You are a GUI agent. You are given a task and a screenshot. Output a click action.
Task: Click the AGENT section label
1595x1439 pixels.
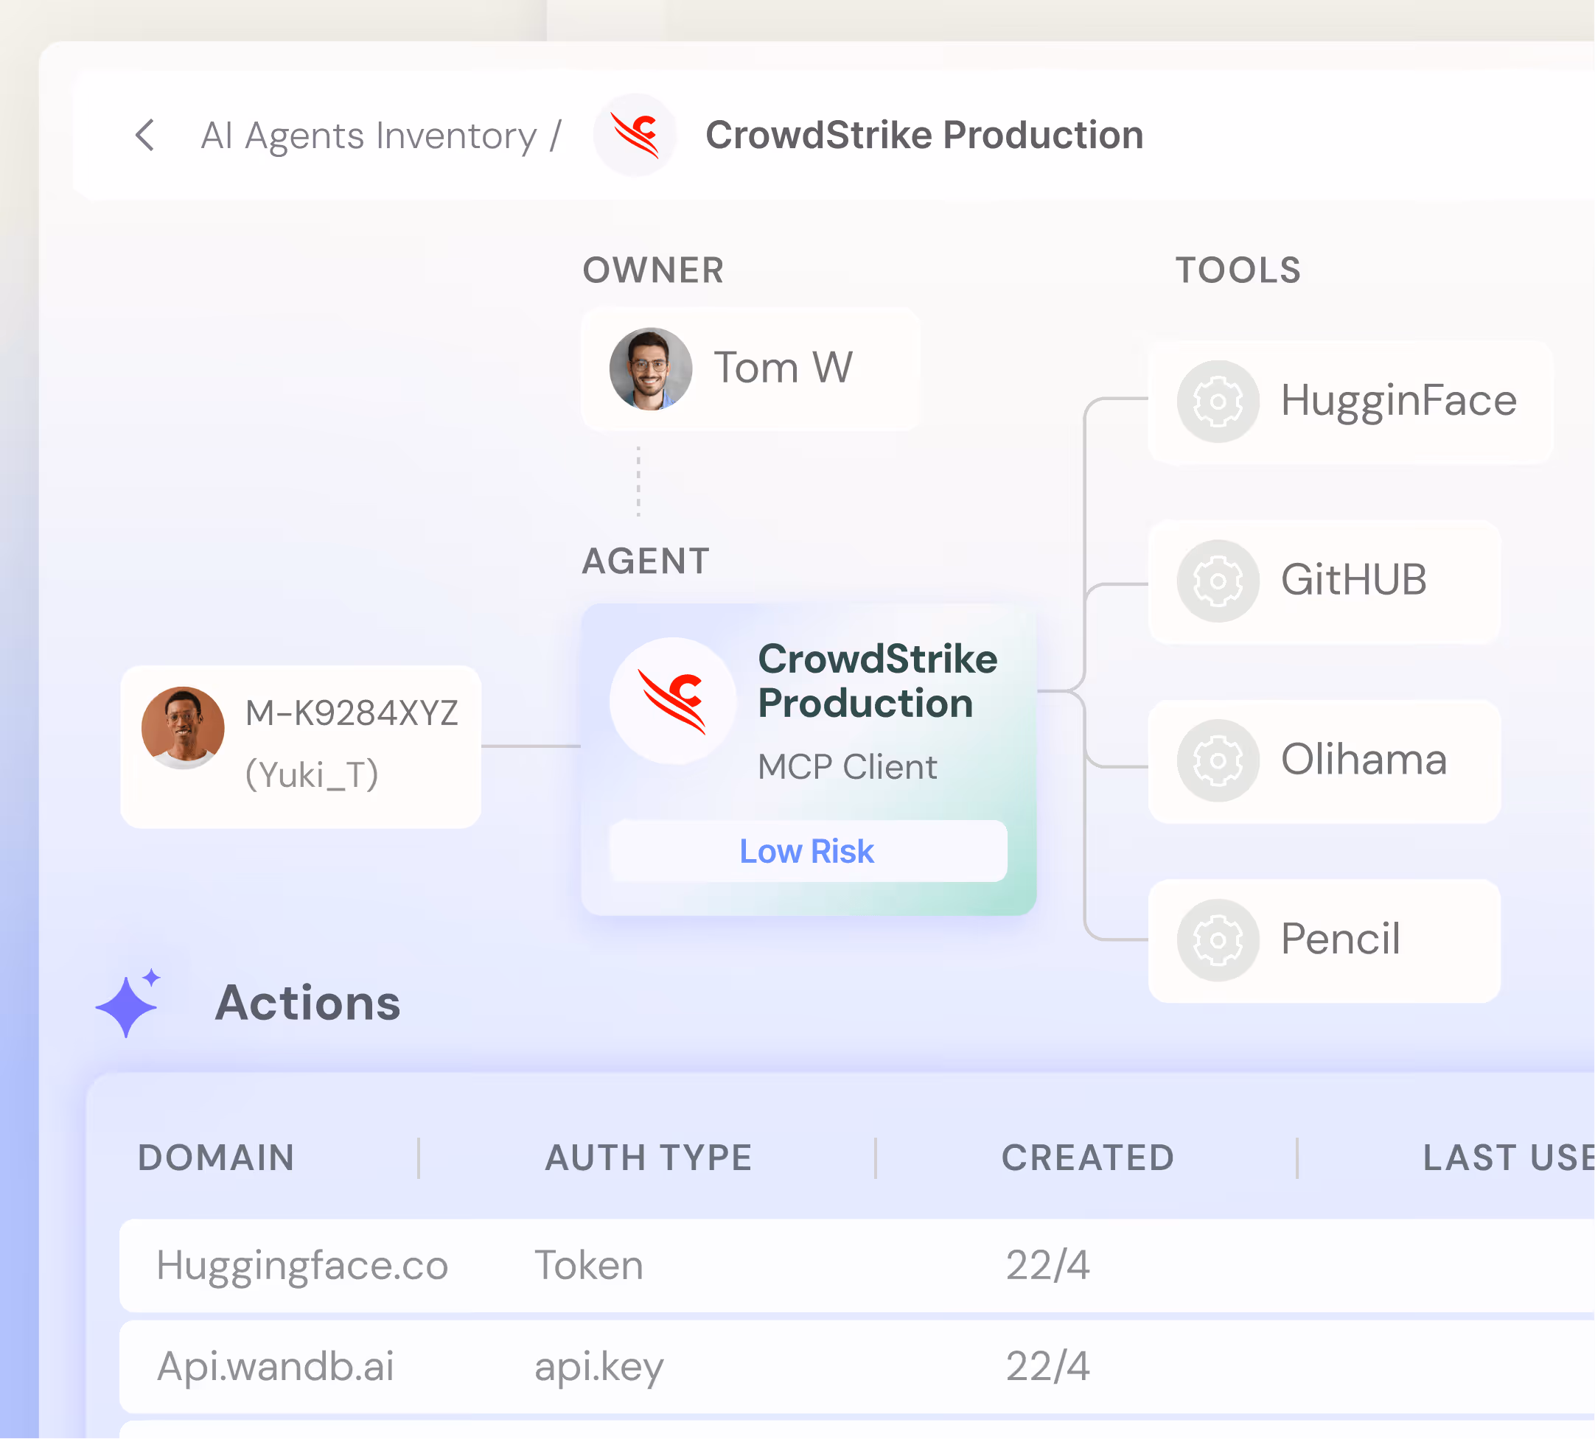pos(646,561)
